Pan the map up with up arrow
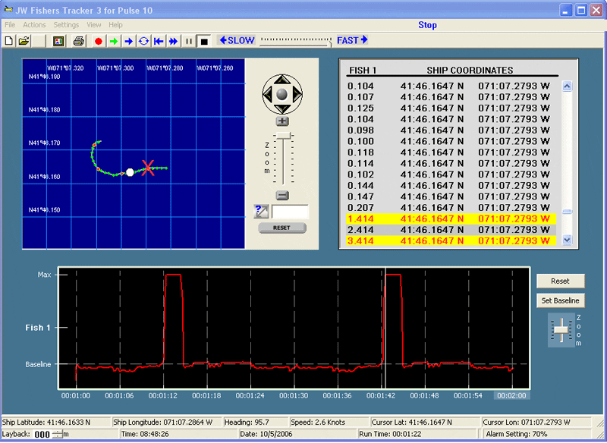Image resolution: width=607 pixels, height=443 pixels. 282,80
